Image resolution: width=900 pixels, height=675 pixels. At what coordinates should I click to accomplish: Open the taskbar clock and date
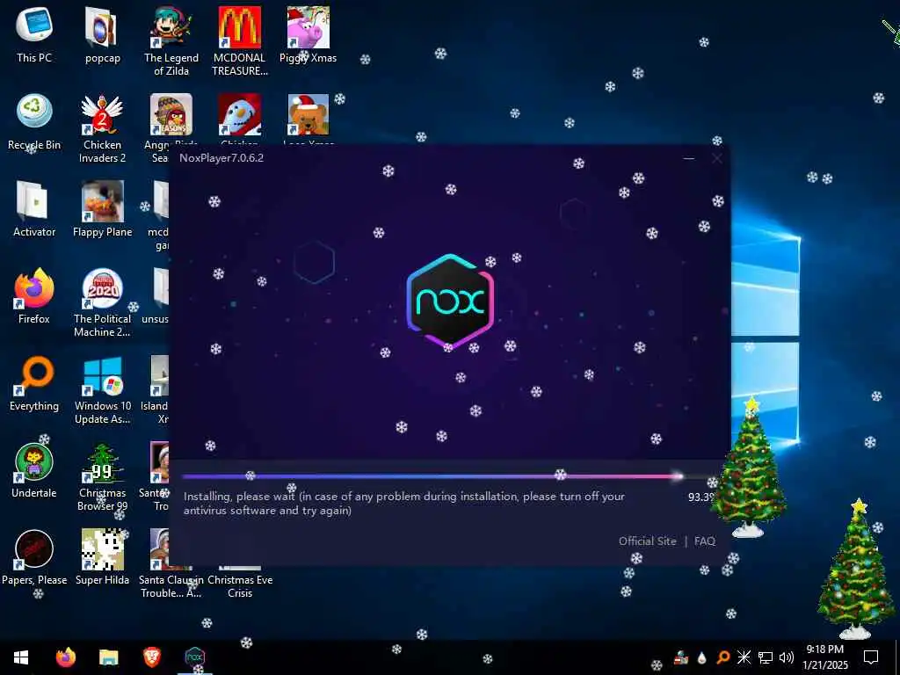pyautogui.click(x=824, y=657)
